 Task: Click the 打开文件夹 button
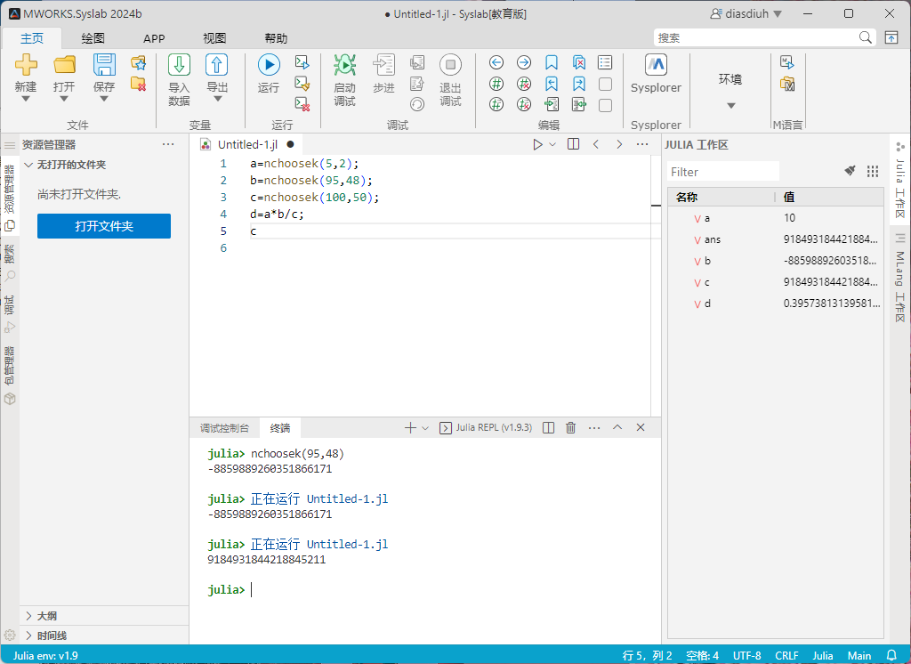click(104, 226)
